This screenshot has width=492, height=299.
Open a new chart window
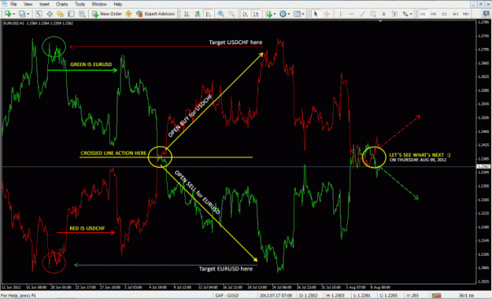click(8, 14)
